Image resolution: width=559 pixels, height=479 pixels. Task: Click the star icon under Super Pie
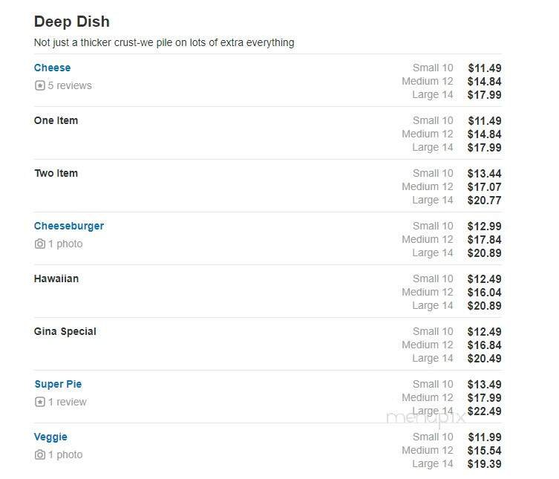coord(40,402)
